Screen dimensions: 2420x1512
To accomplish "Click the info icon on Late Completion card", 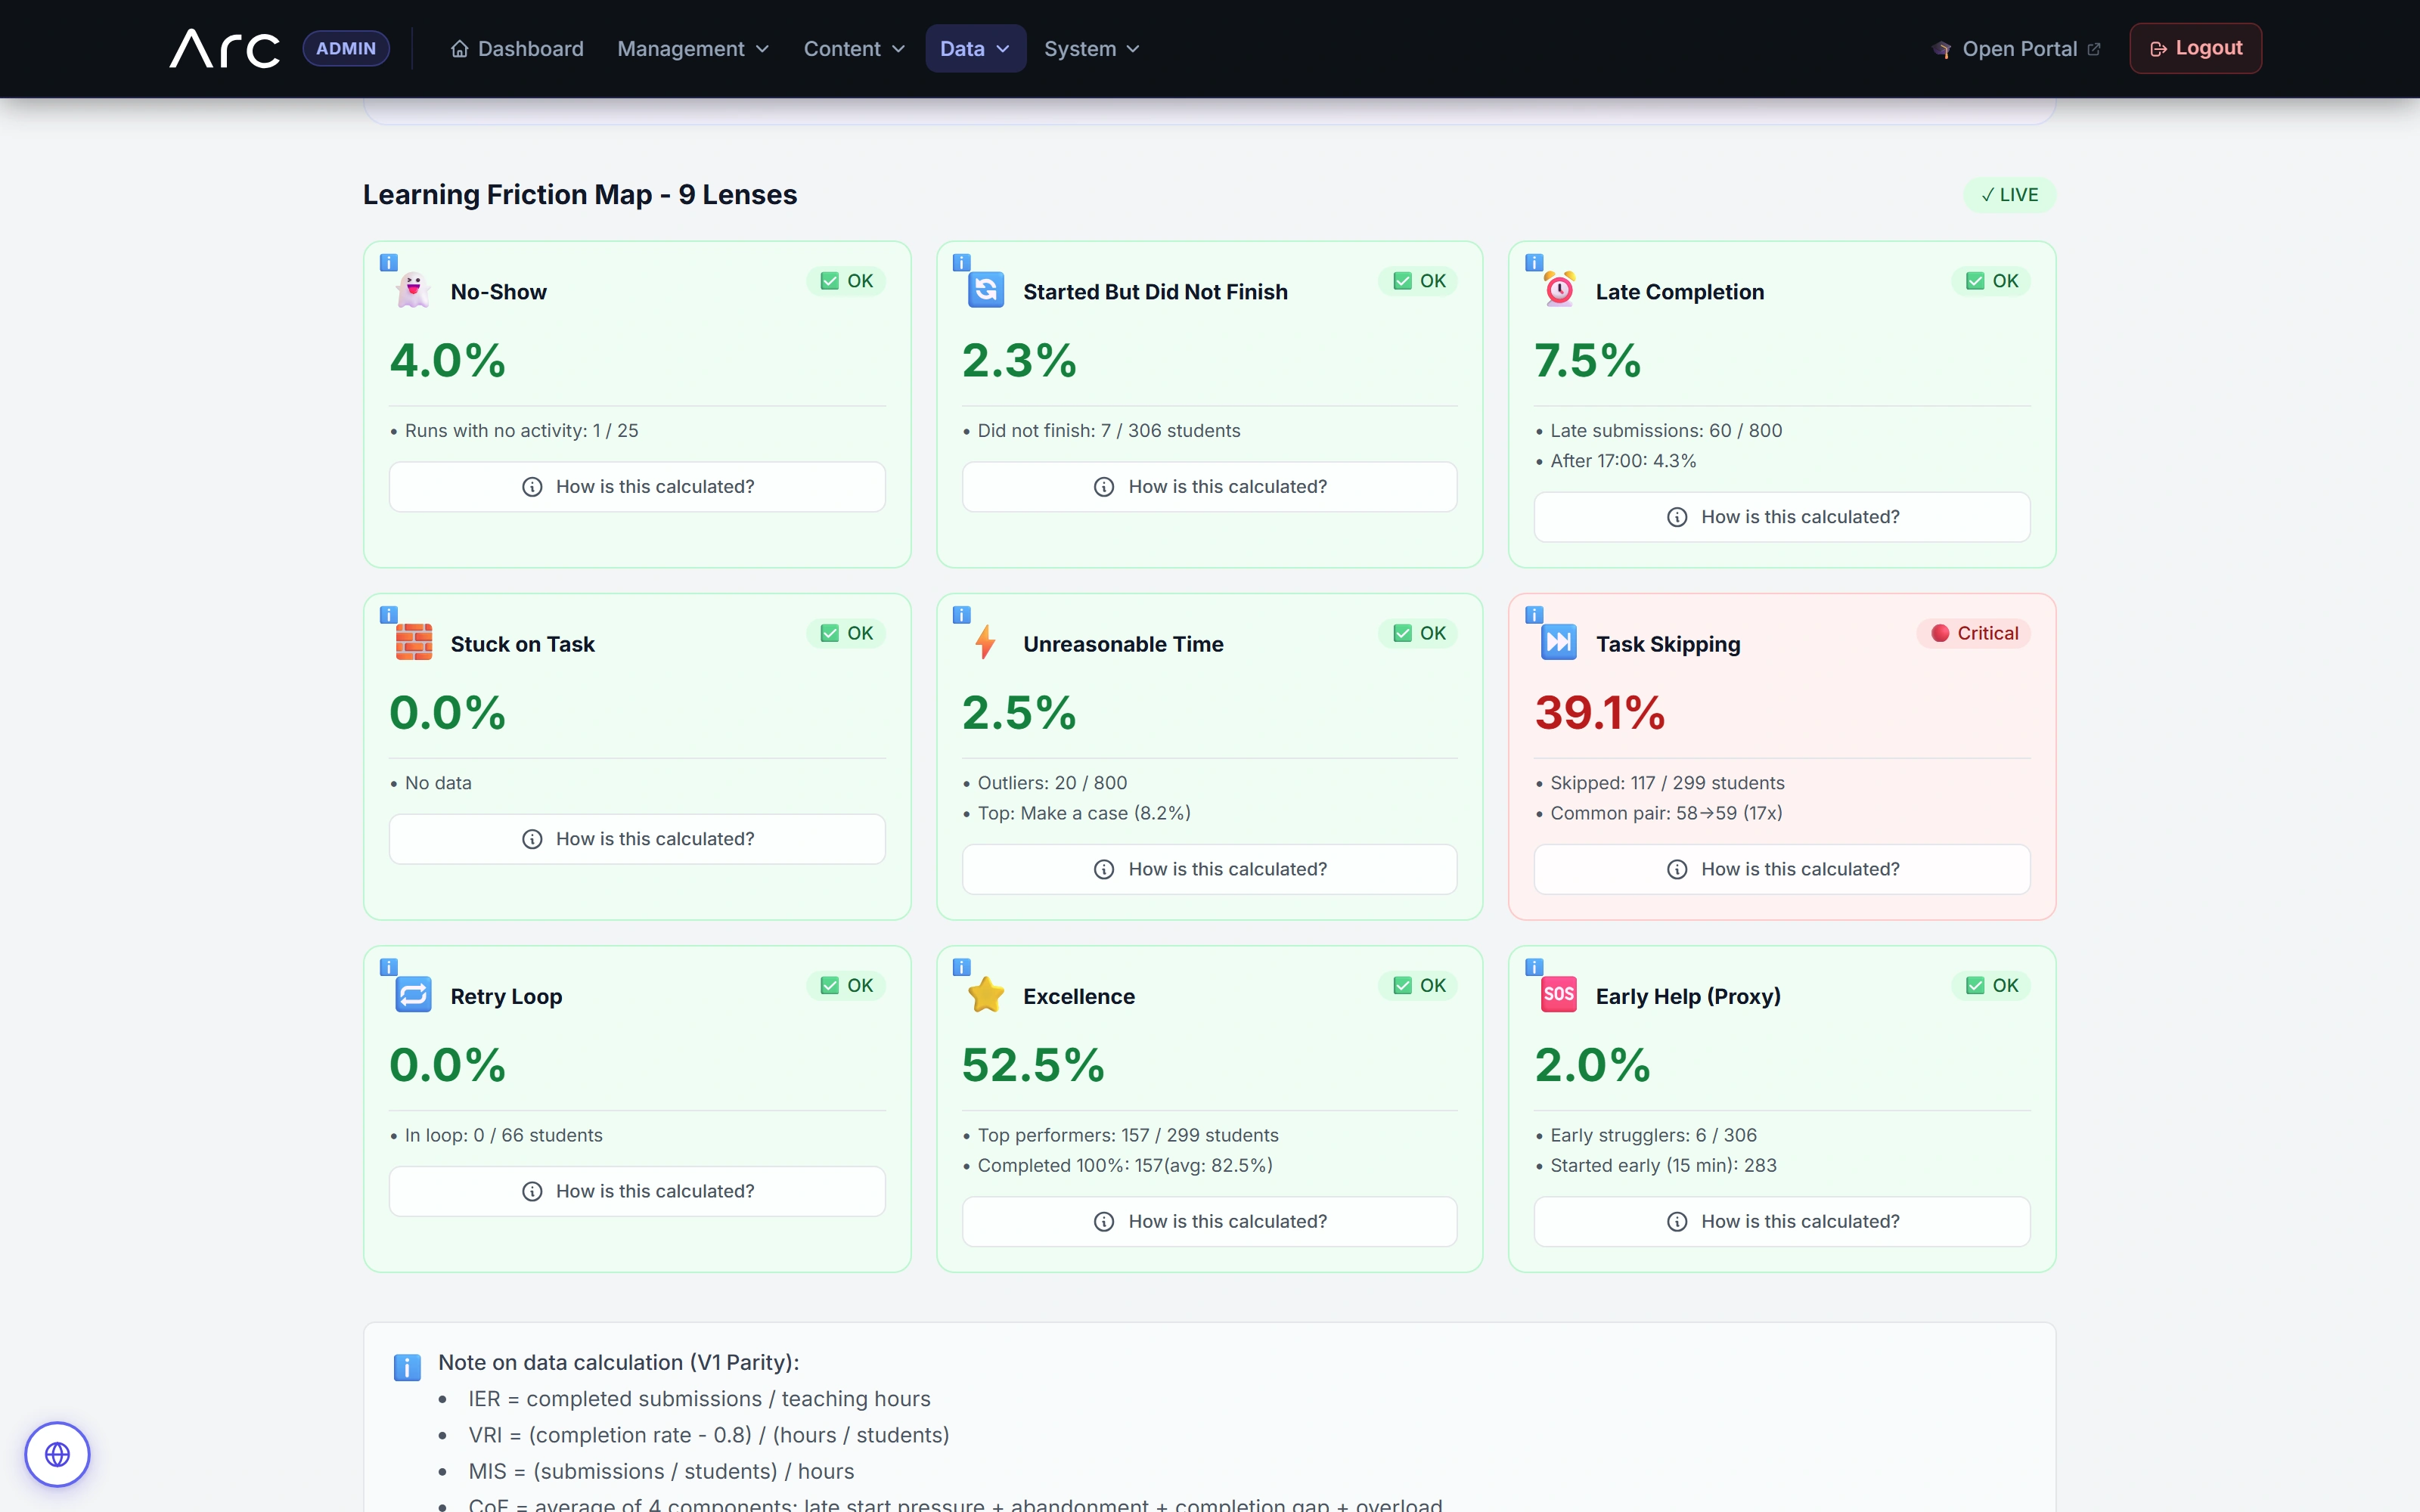I will (x=1534, y=263).
